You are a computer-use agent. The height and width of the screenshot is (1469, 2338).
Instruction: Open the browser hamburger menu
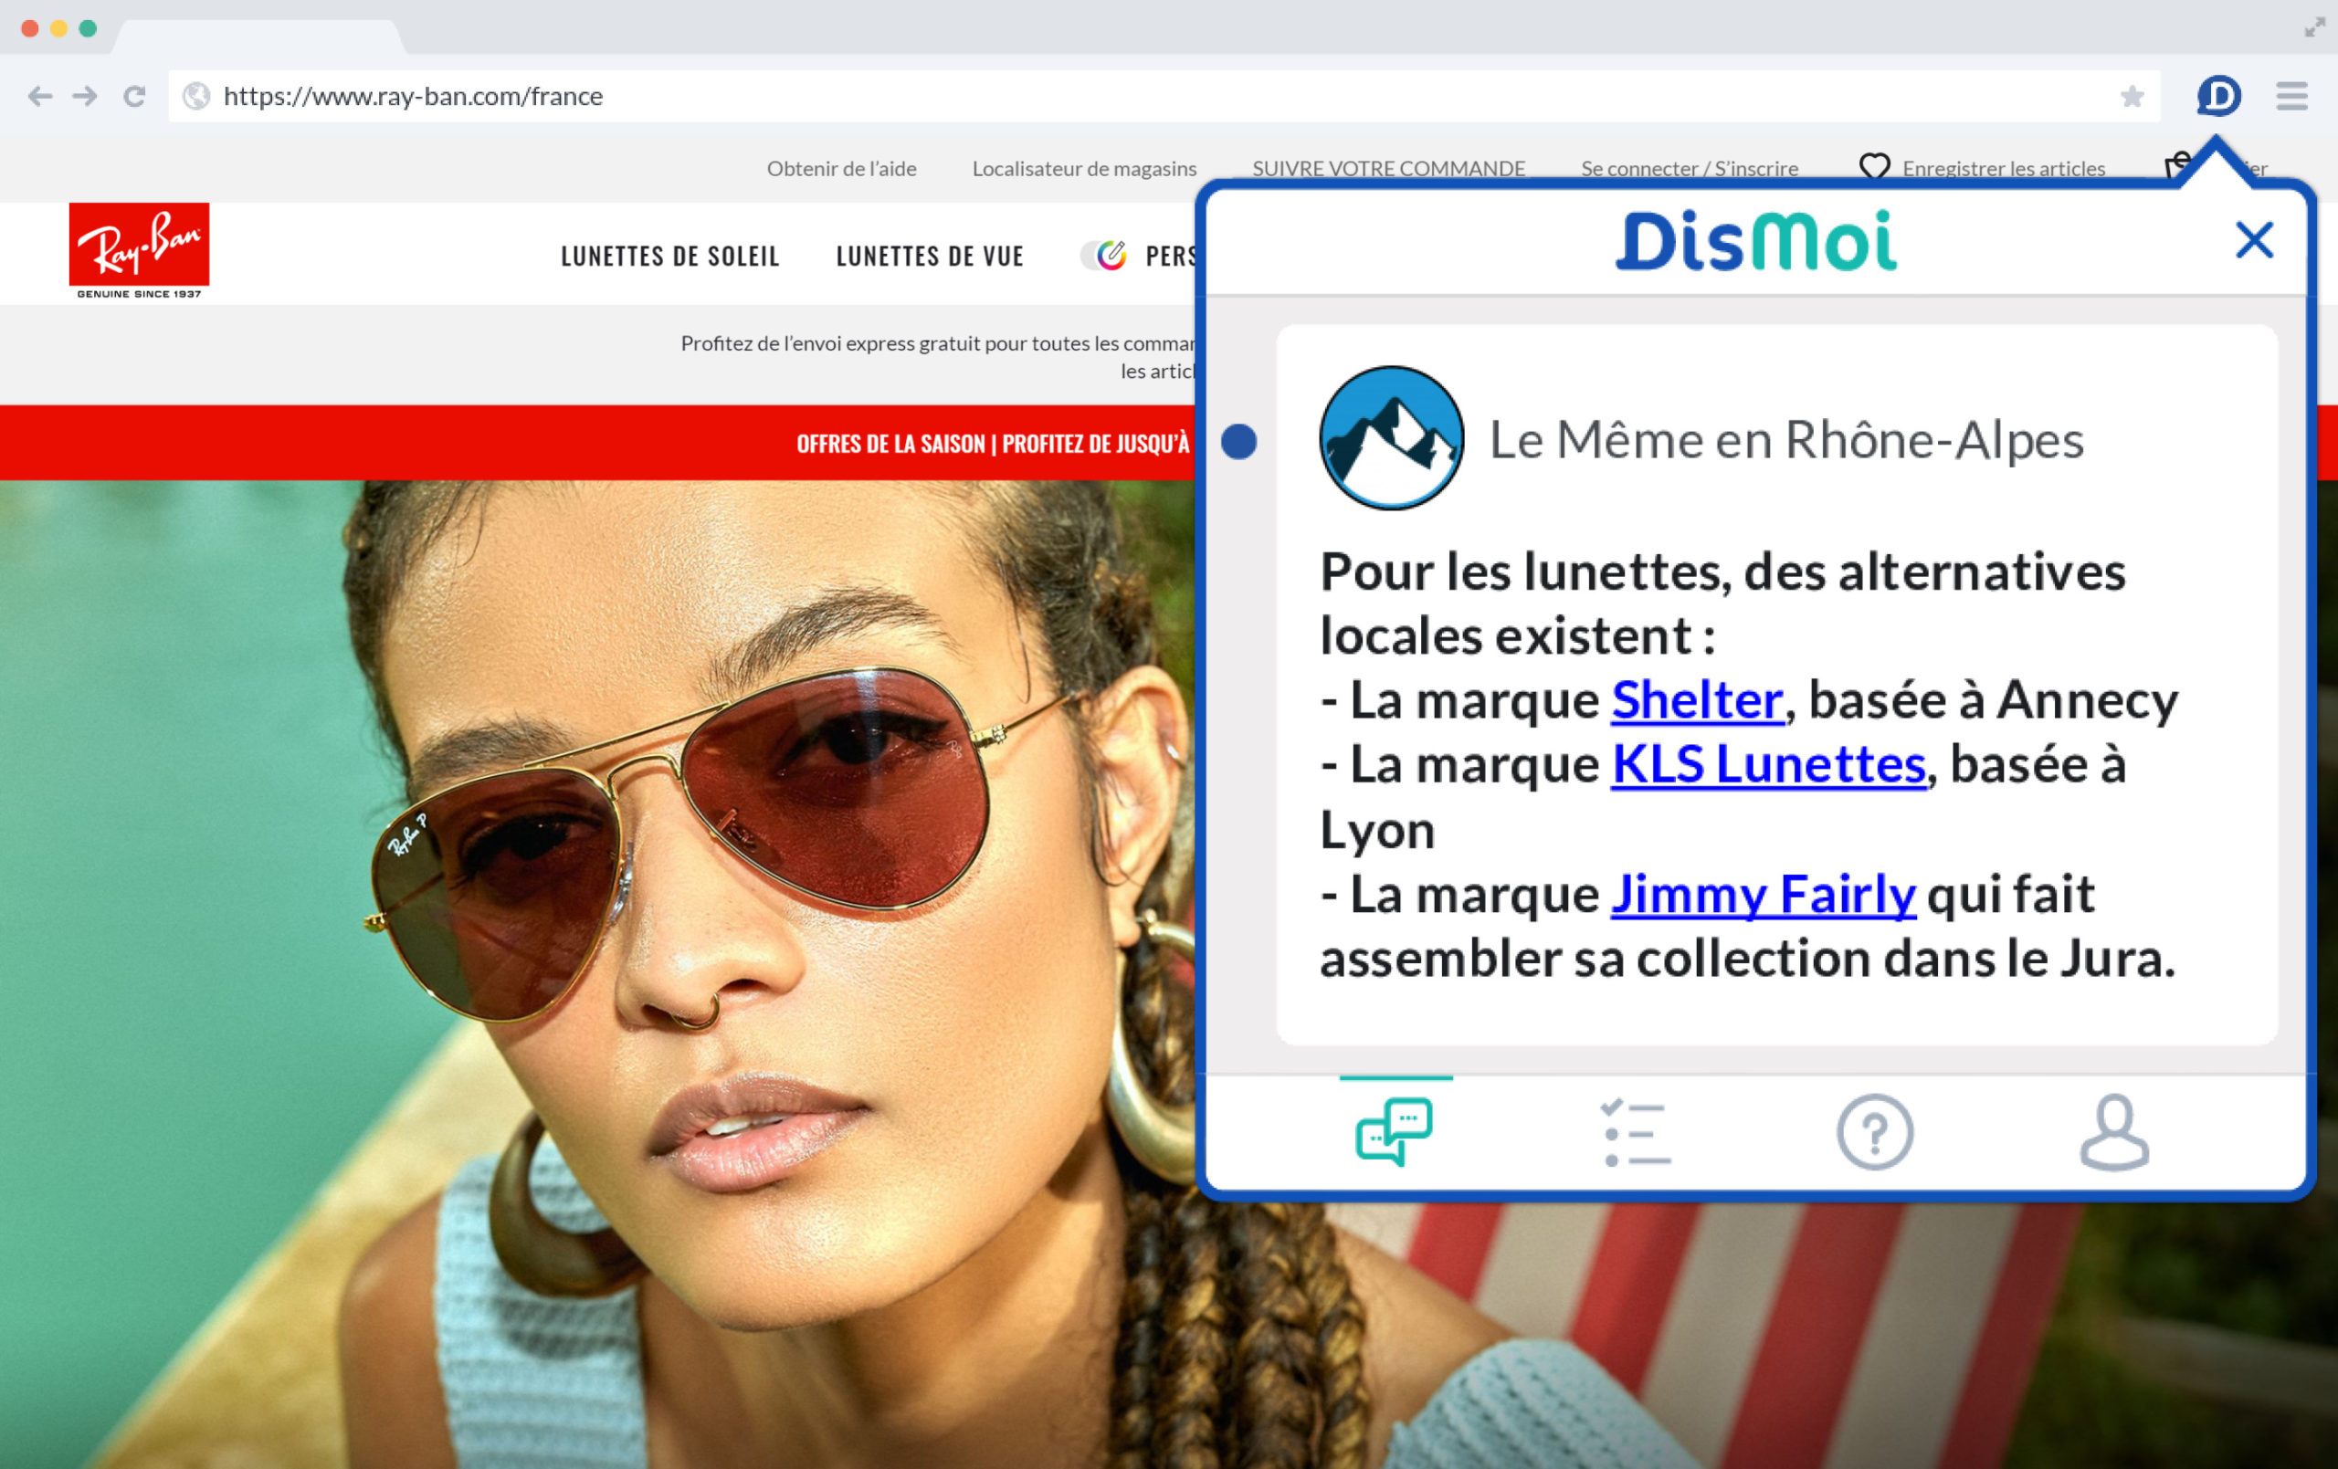2291,96
